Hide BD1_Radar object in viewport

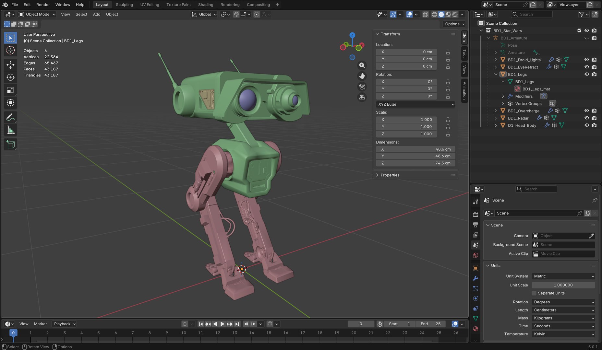point(587,118)
